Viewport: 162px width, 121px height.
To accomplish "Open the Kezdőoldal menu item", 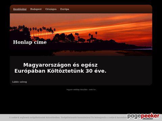I will [20, 9].
